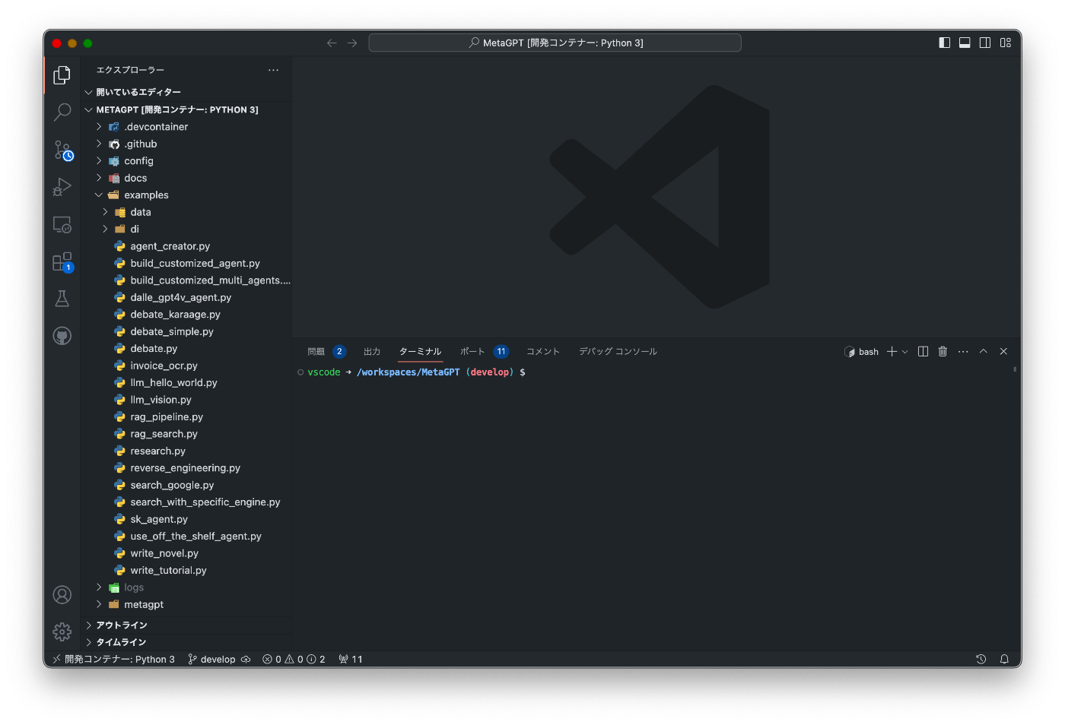Open the Source Control view icon

(62, 150)
